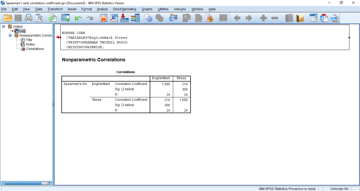Screen dimensions: 360x191
Task: Click the book icon in the toolbar
Action: pyautogui.click(x=300, y=18)
